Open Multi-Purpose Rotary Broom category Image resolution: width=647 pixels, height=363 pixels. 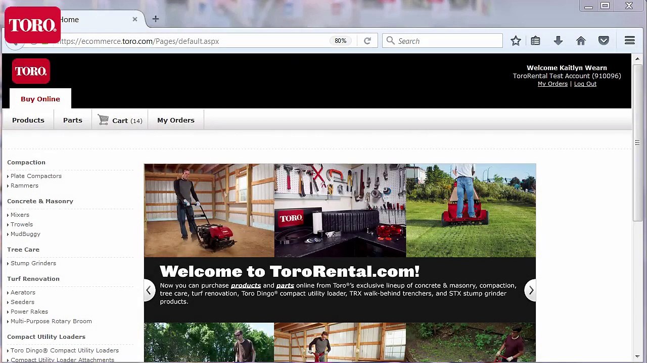point(51,321)
